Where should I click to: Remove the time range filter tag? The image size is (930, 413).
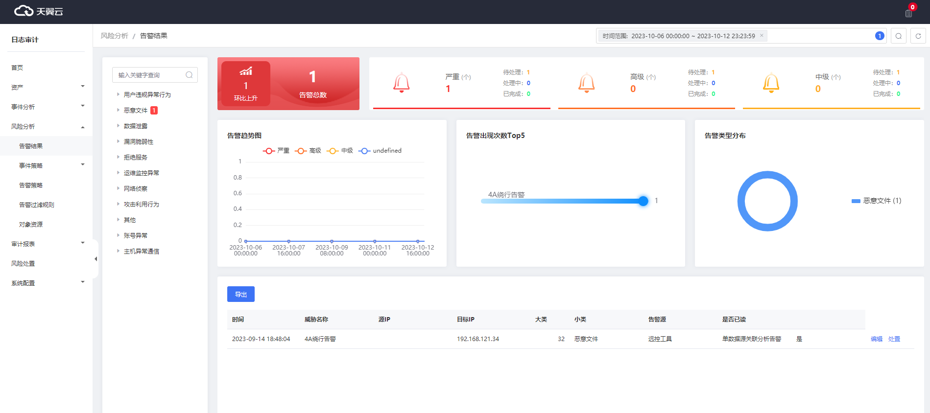click(x=762, y=36)
